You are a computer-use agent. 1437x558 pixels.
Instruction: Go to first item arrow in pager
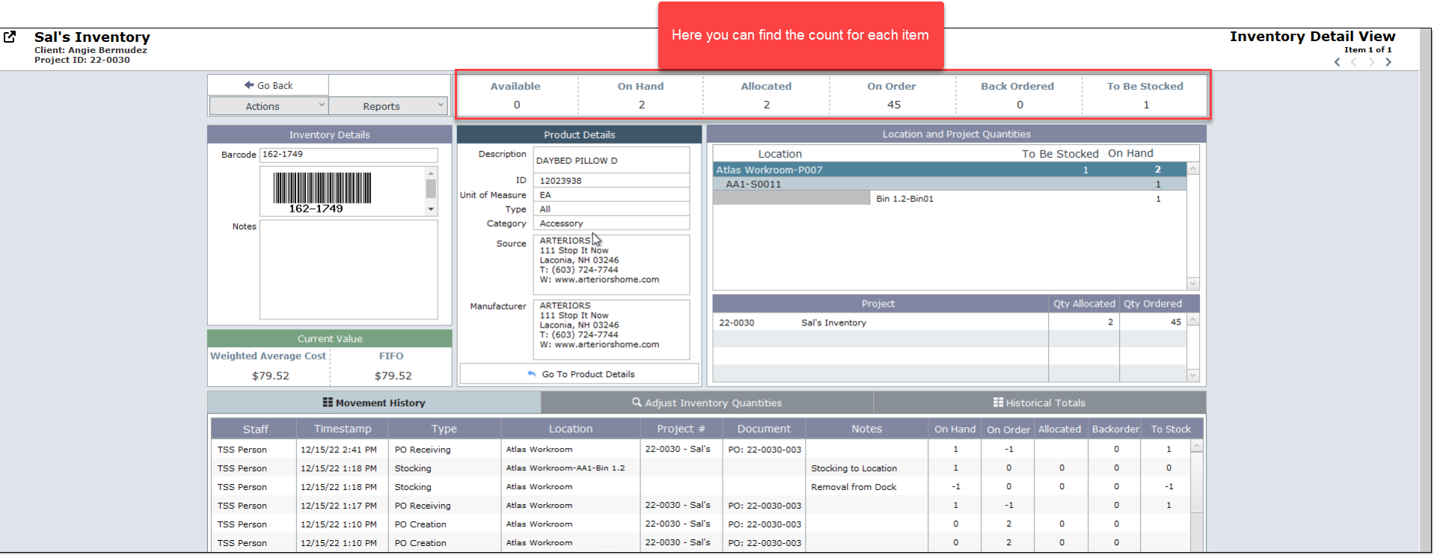click(1338, 62)
